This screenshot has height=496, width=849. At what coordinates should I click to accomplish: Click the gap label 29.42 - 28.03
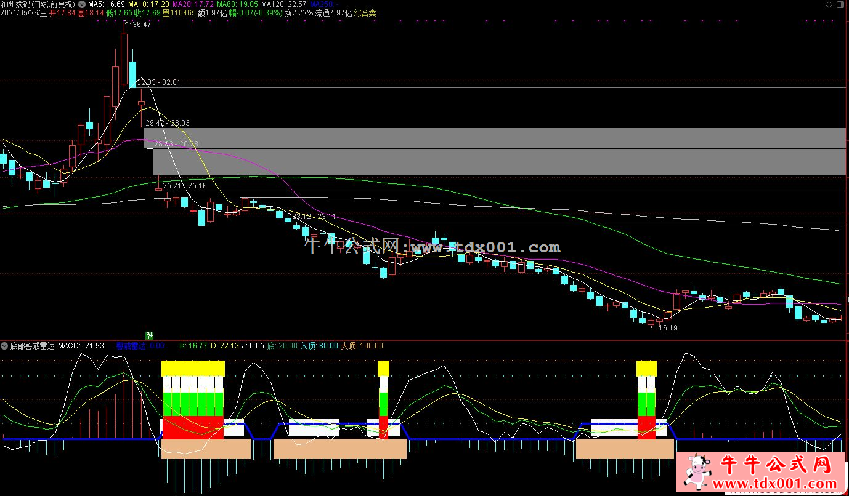pyautogui.click(x=168, y=123)
